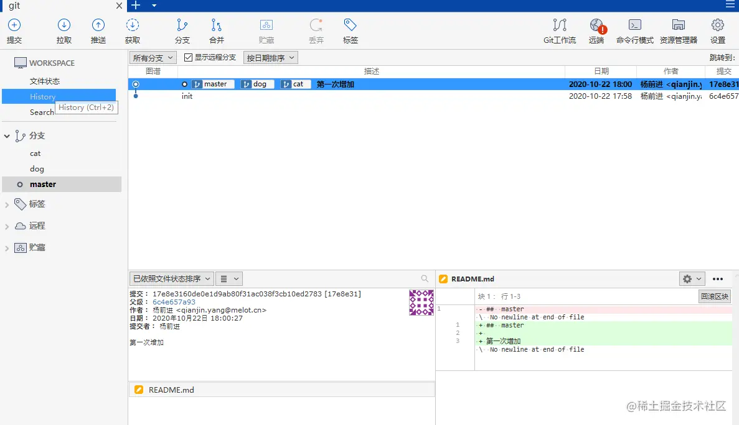Select README.md in changed files list
Screen dimensions: 739x425
tap(282, 390)
